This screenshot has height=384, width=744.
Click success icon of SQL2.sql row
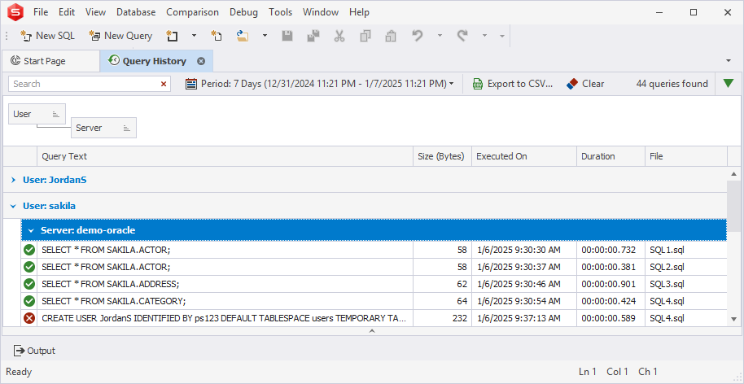(29, 267)
